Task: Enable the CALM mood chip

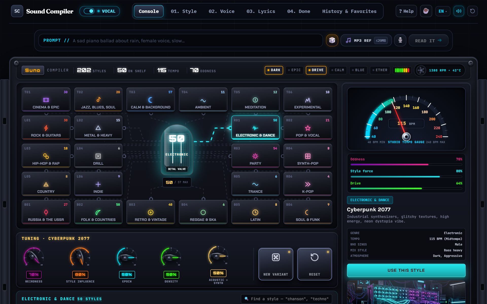Action: coord(338,70)
